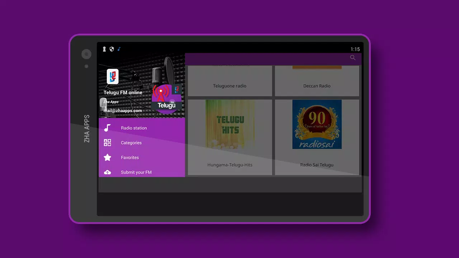
Task: Select the Radio station music note icon
Action: (107, 128)
